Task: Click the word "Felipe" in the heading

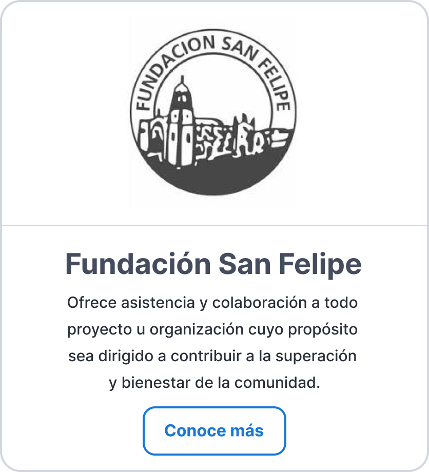Action: pyautogui.click(x=320, y=264)
